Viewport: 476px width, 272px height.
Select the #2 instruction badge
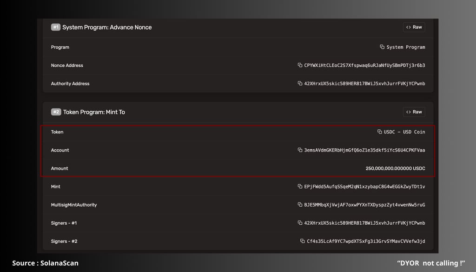point(56,112)
